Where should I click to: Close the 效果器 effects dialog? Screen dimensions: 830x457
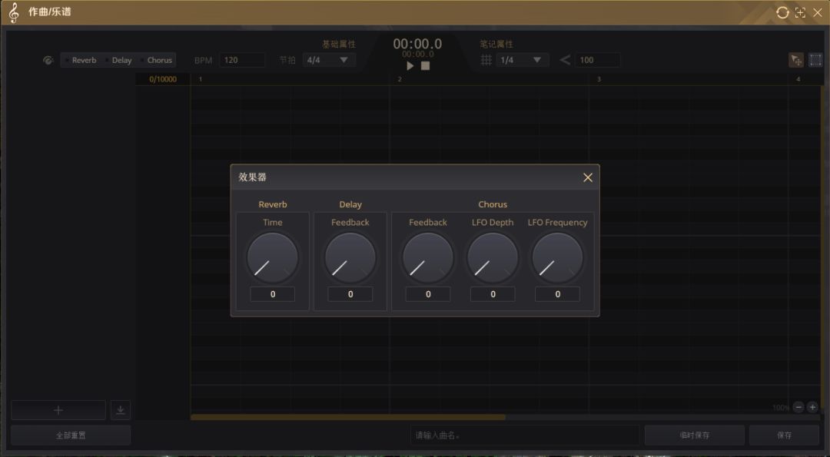coord(588,177)
